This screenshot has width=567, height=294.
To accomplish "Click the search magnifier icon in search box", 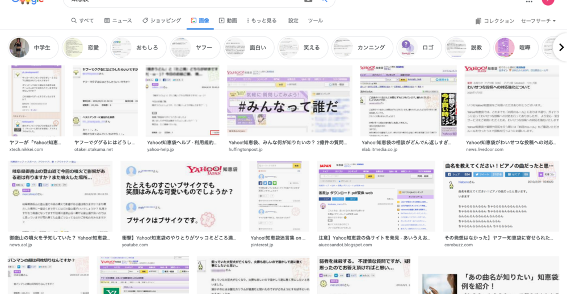I will pos(324,2).
